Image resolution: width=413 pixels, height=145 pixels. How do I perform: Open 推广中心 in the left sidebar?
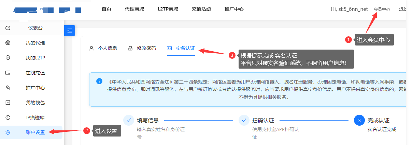coord(35,88)
